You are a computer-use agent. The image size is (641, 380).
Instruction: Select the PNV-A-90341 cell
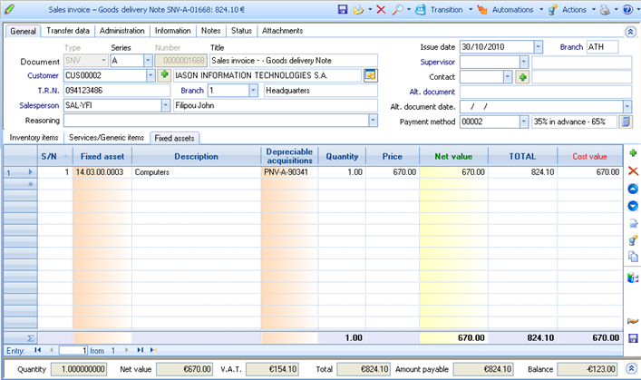click(289, 172)
